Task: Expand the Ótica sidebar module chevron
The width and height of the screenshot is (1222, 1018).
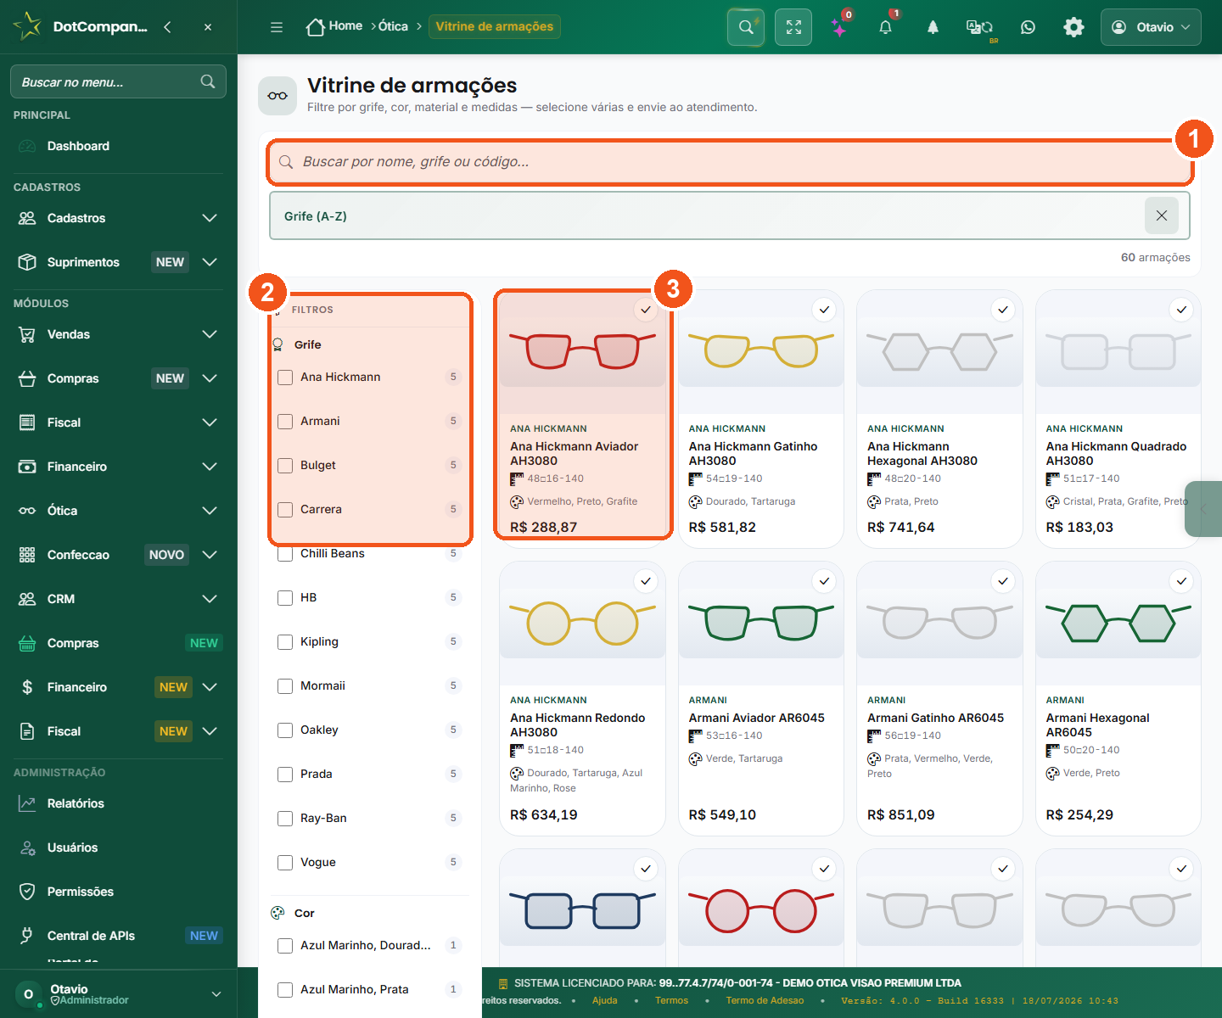Action: [210, 511]
